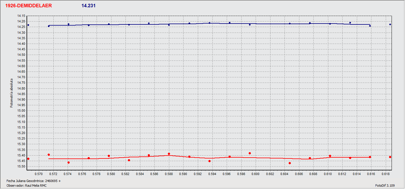The height and width of the screenshot is (189, 405).
Task: Click the 0.594 tick on X axis
Action: coord(212,174)
